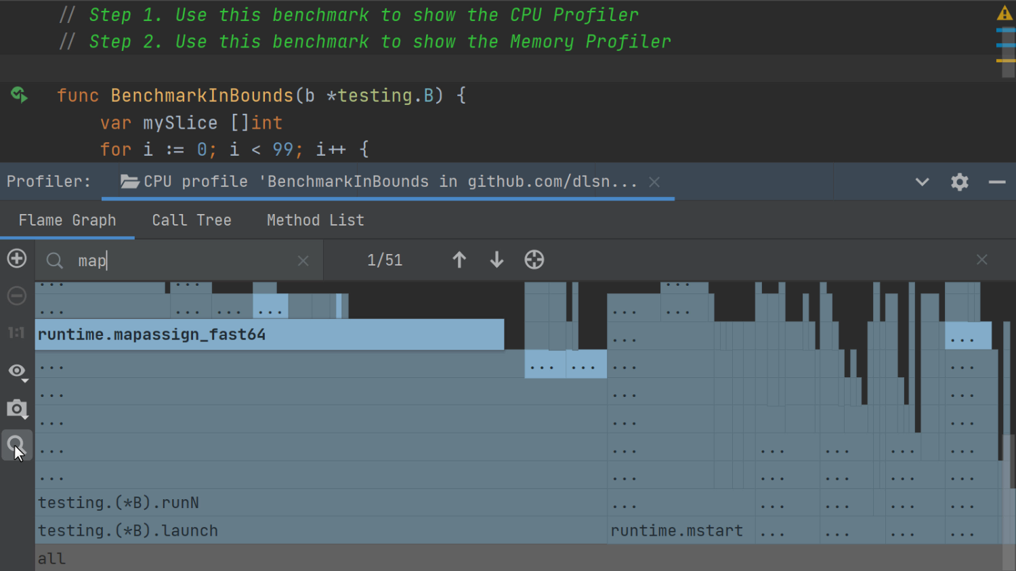Expand the profiler tabs chevron dropdown

[x=922, y=182]
